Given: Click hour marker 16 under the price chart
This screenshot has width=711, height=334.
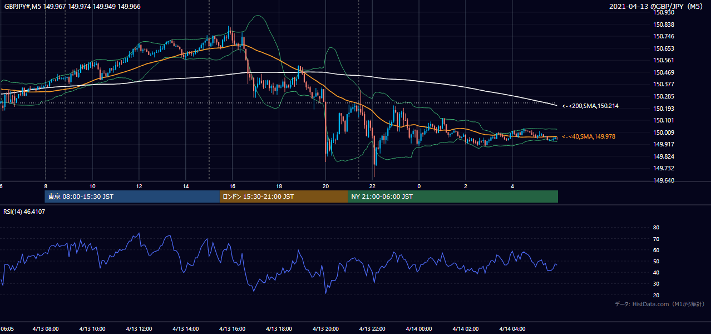Looking at the screenshot, I should click(232, 186).
